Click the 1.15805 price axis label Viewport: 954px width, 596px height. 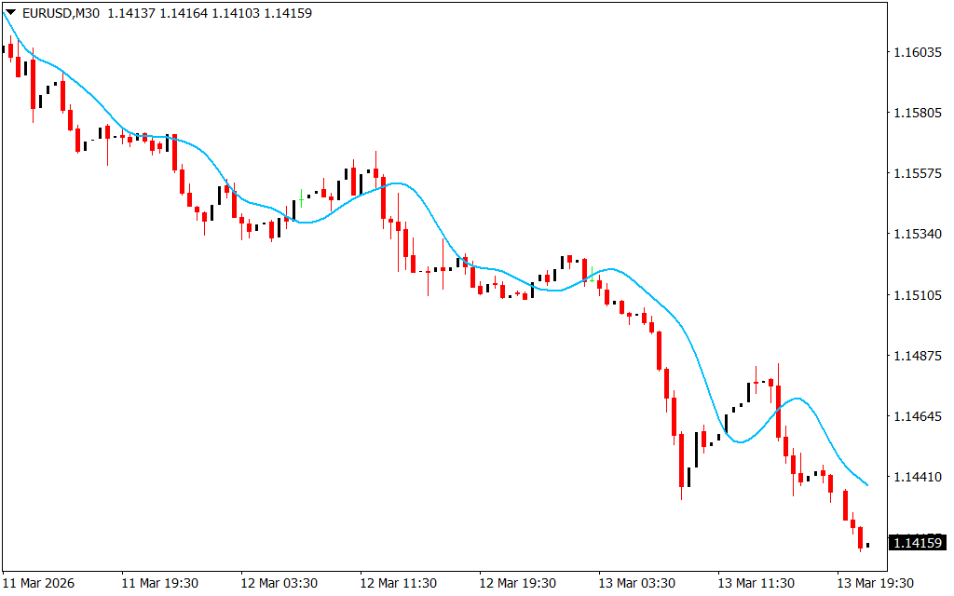(x=917, y=114)
